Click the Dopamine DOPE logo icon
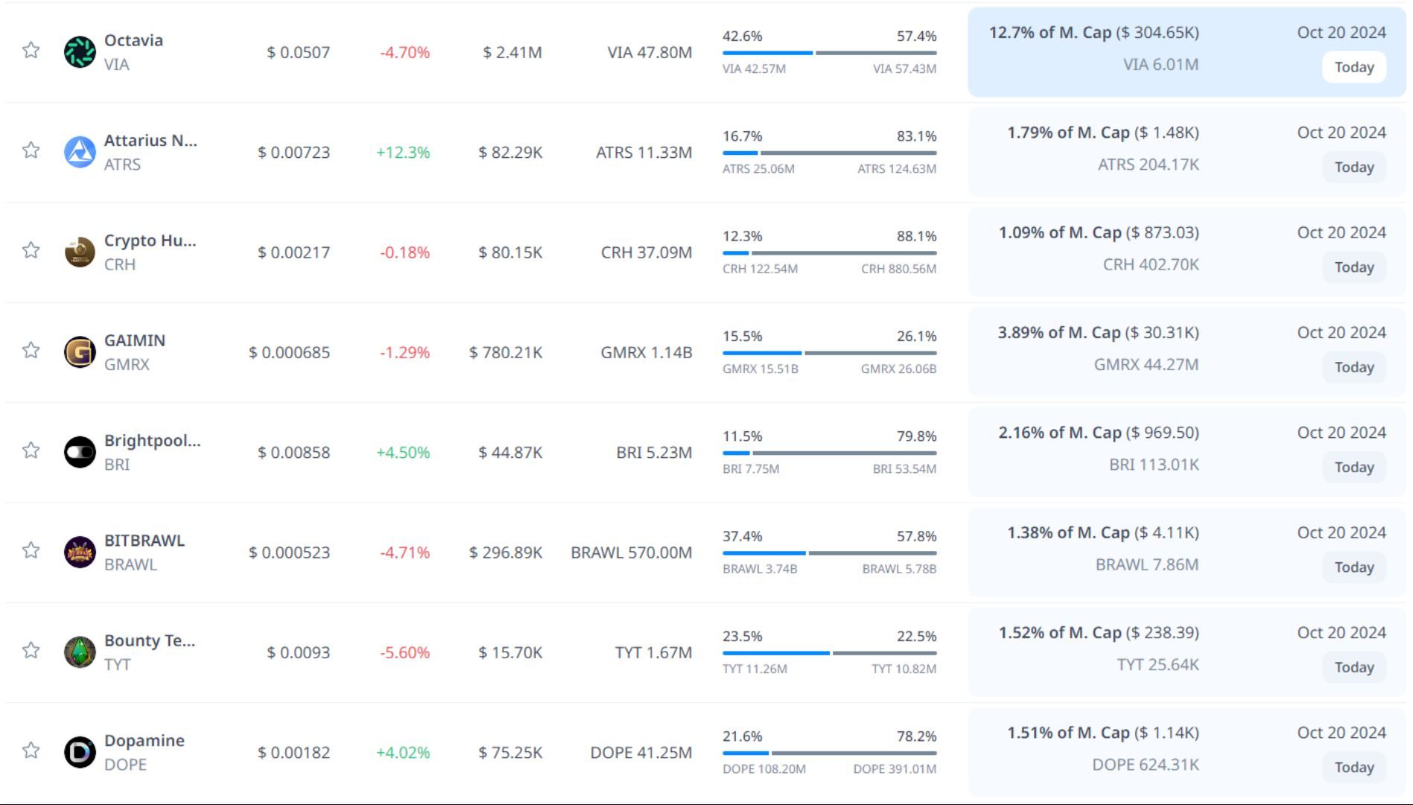The height and width of the screenshot is (805, 1413). pyautogui.click(x=80, y=752)
